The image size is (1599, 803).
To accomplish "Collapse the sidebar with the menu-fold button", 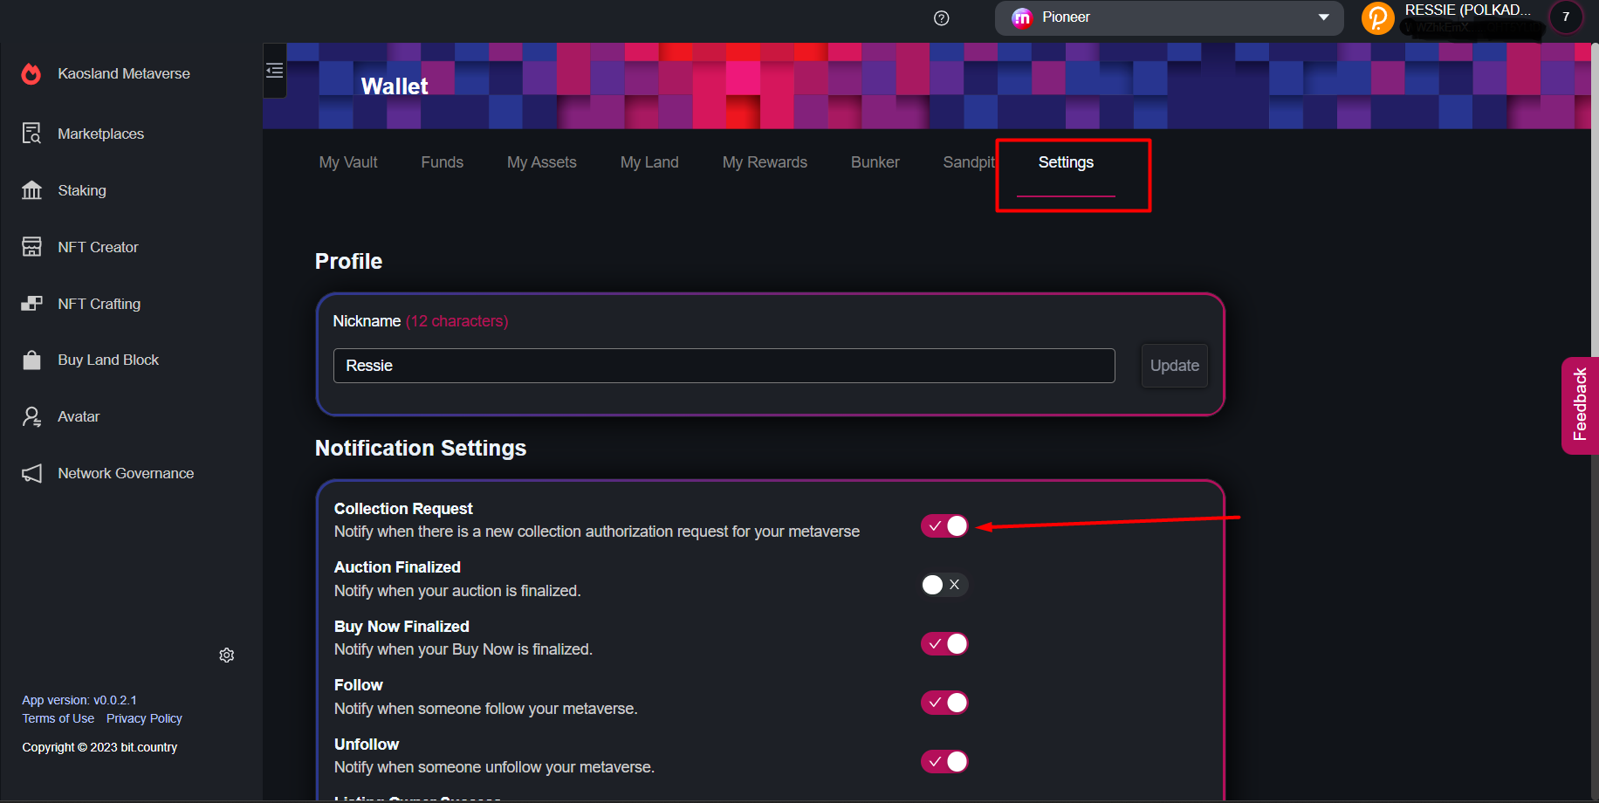I will (275, 71).
